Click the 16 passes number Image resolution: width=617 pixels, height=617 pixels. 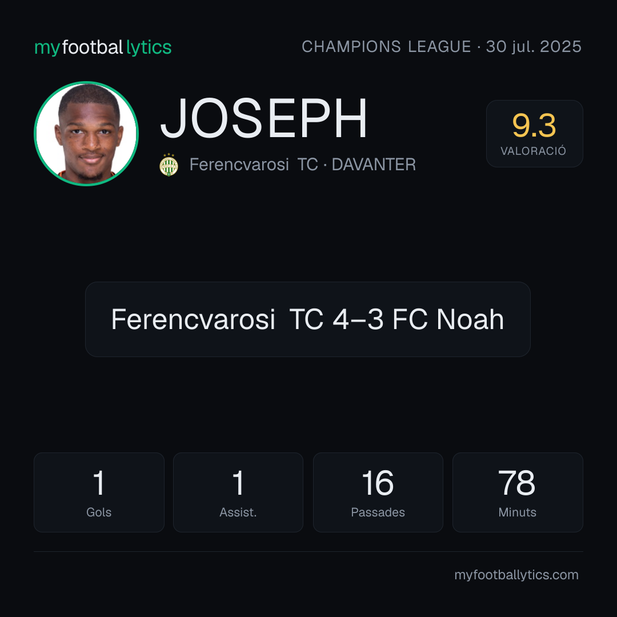378,483
